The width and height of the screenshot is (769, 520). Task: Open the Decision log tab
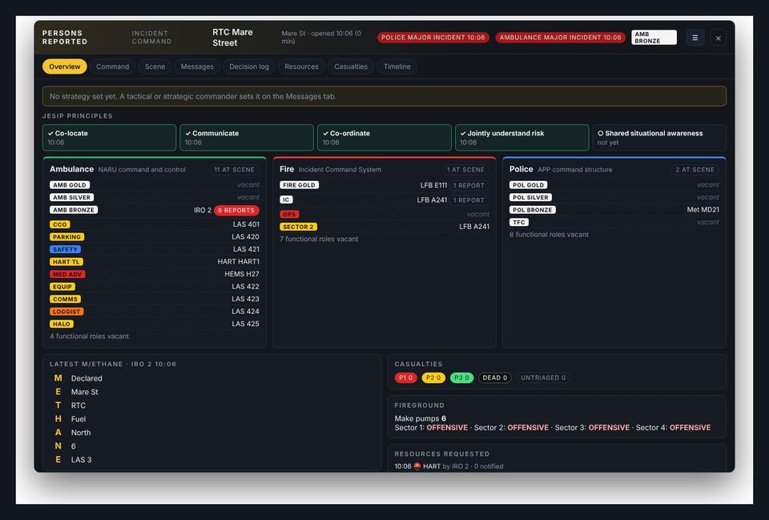(249, 67)
